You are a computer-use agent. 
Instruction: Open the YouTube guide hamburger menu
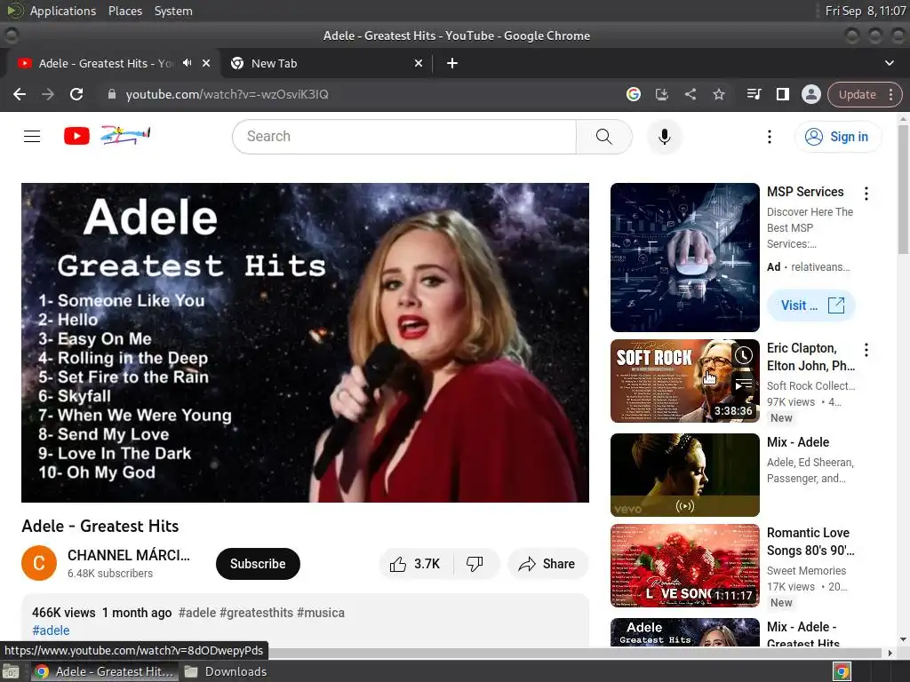pos(32,136)
